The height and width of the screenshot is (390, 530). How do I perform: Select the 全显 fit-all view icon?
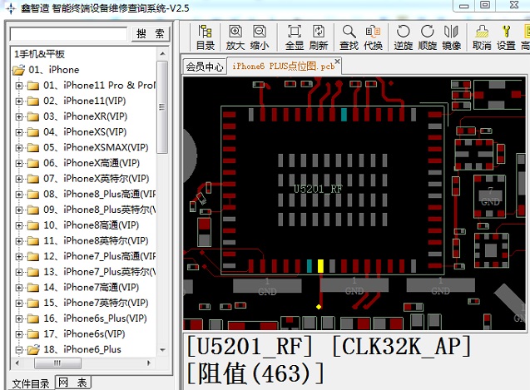pyautogui.click(x=295, y=37)
